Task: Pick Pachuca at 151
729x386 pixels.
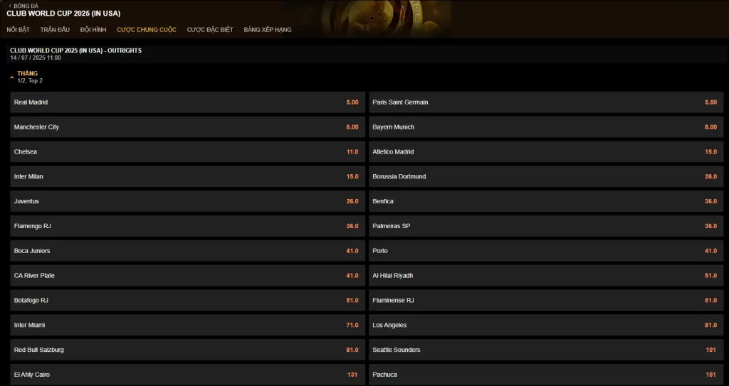Action: (546, 375)
